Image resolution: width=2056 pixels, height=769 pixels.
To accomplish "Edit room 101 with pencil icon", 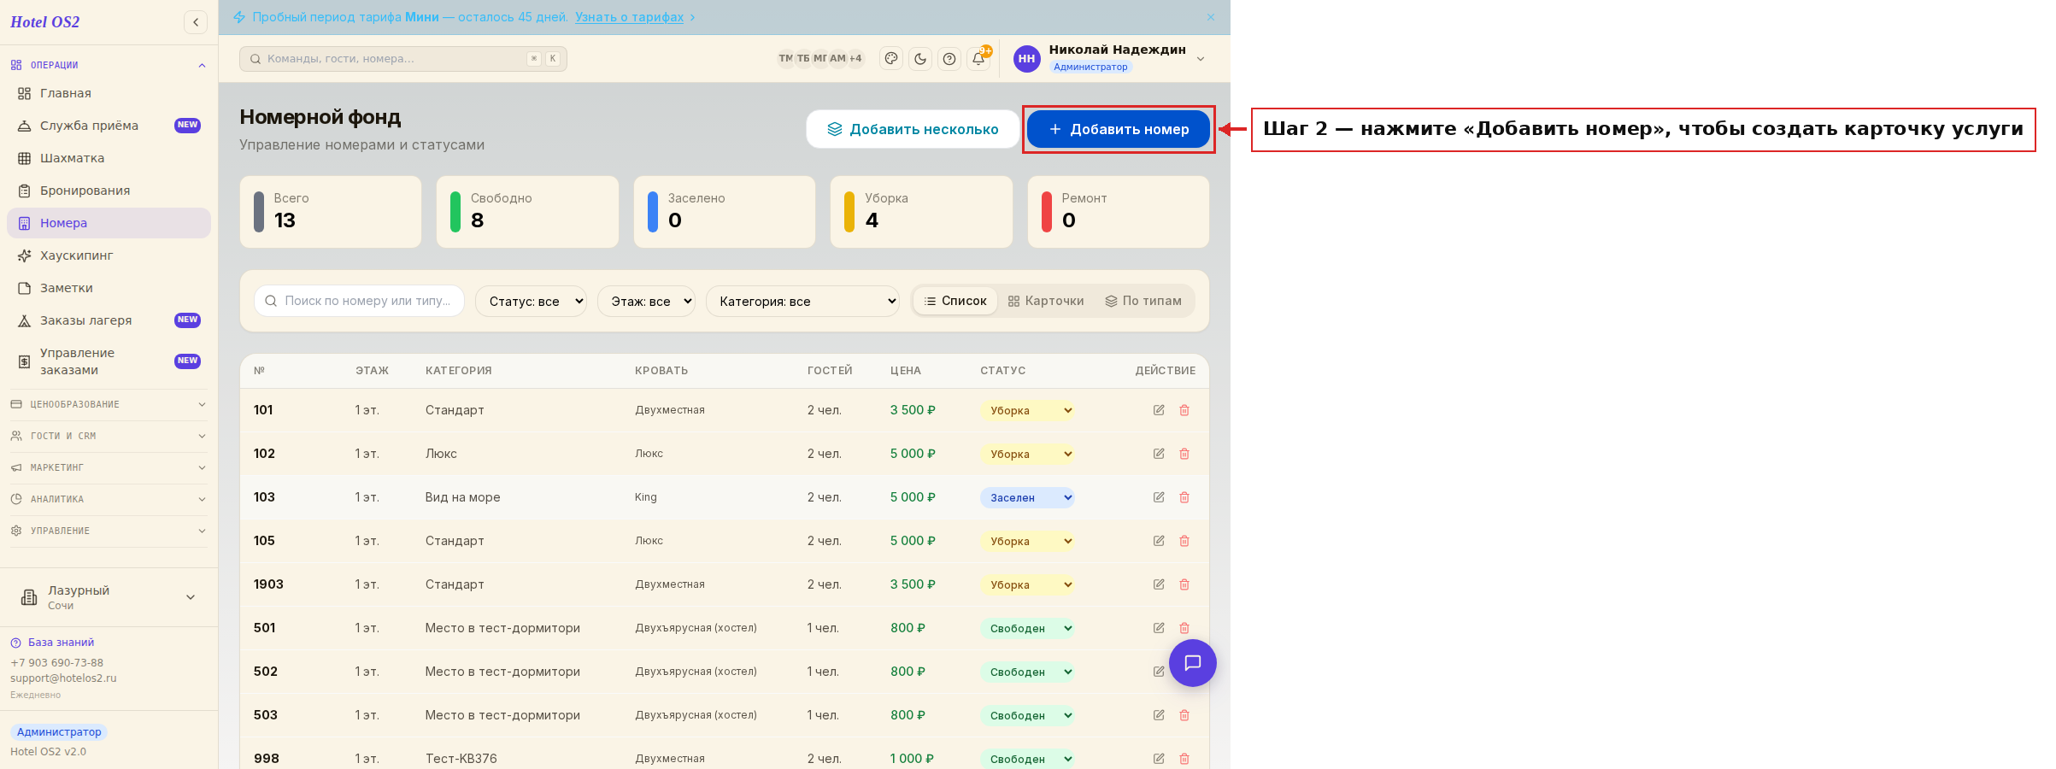I will tap(1159, 410).
